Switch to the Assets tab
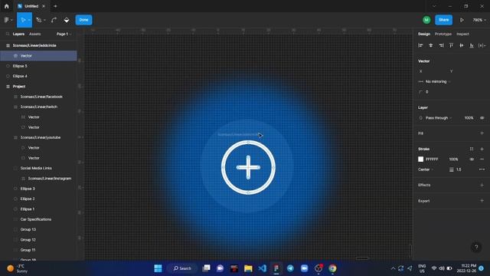 pyautogui.click(x=34, y=34)
